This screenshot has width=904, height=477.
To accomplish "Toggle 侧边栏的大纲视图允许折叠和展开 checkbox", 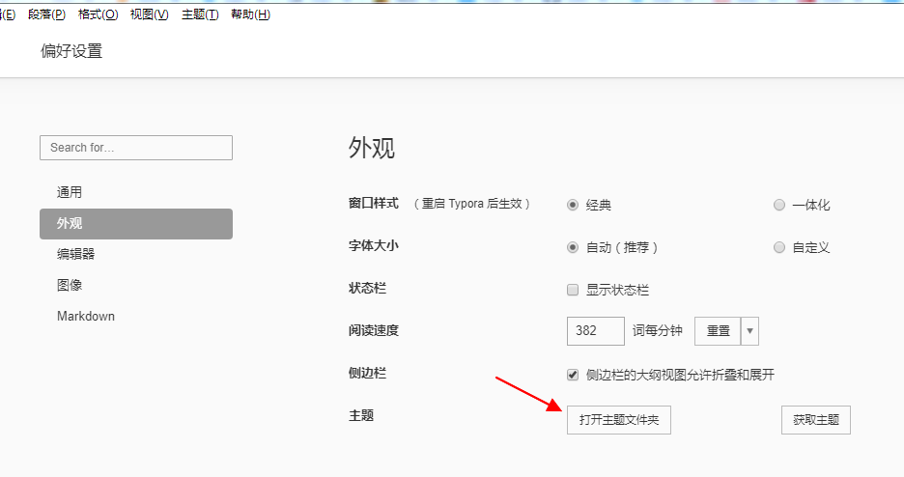I will [x=573, y=375].
